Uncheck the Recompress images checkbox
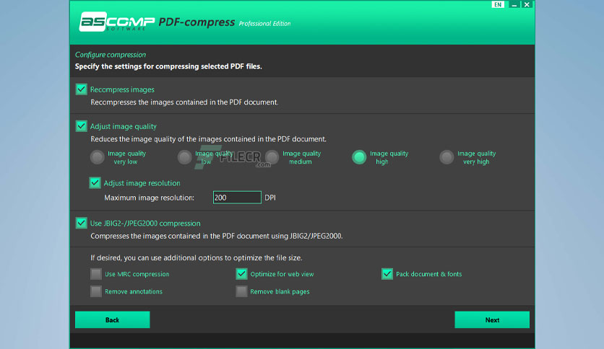This screenshot has height=349, width=604. [x=81, y=89]
